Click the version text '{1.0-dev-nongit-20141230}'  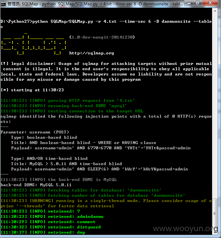coord(102,37)
